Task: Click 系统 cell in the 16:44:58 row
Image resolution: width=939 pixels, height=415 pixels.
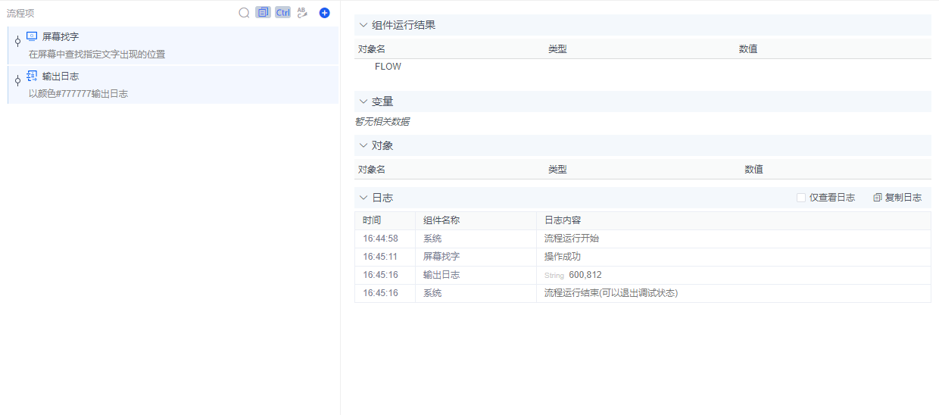Action: [432, 239]
